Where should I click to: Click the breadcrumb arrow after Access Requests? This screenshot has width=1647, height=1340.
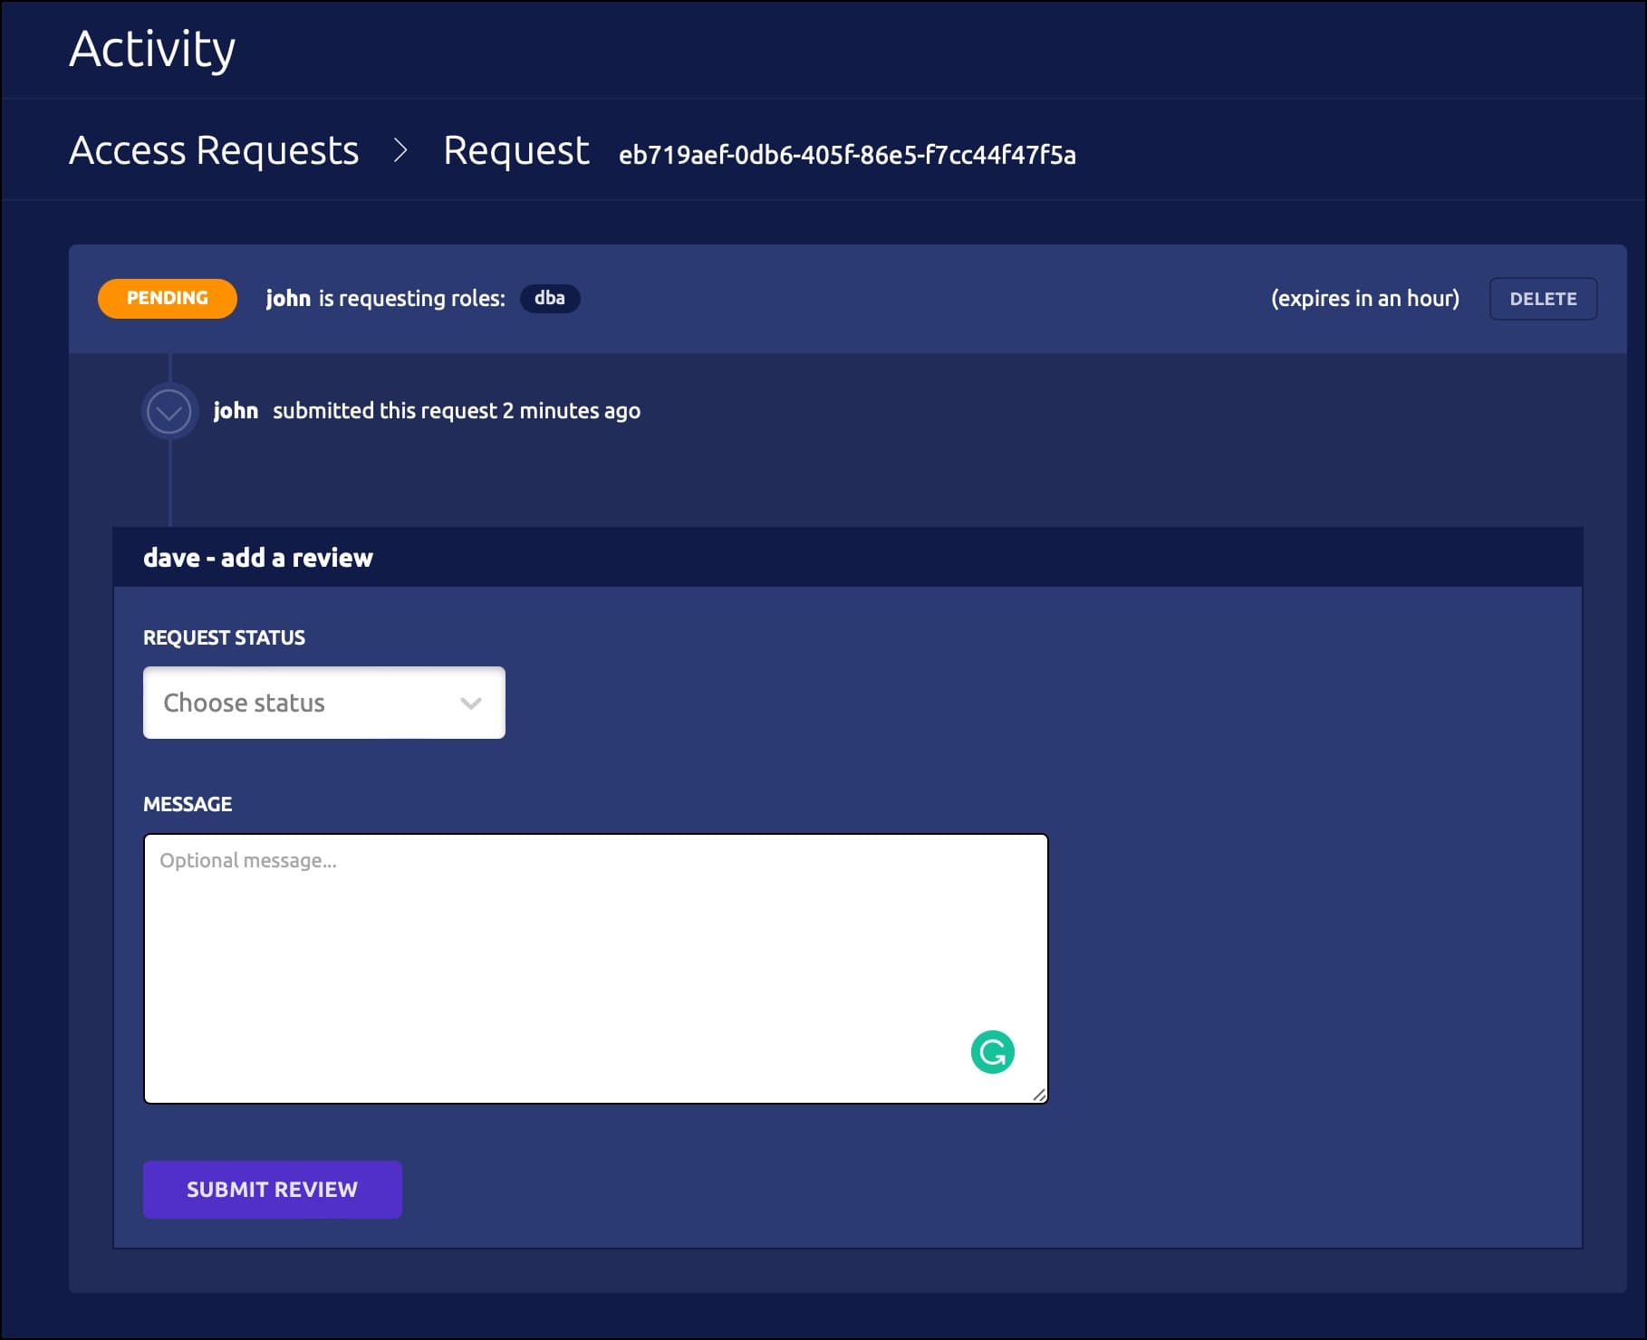[402, 151]
